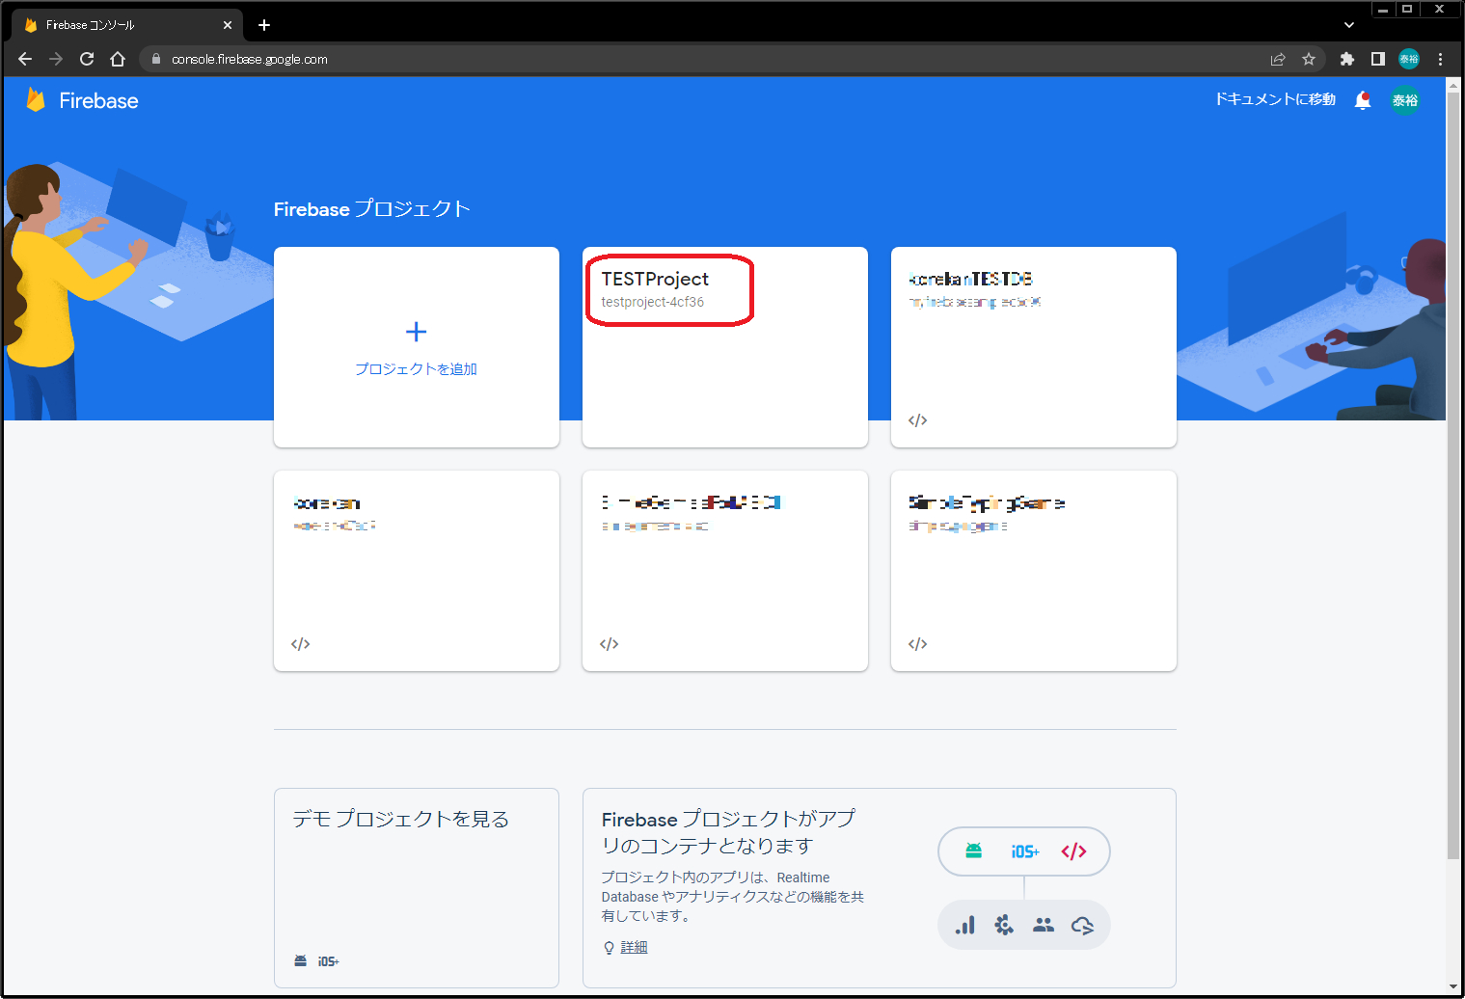This screenshot has height=999, width=1465.
Task: Select the Firebase コンソール browser tab
Action: pos(127,25)
